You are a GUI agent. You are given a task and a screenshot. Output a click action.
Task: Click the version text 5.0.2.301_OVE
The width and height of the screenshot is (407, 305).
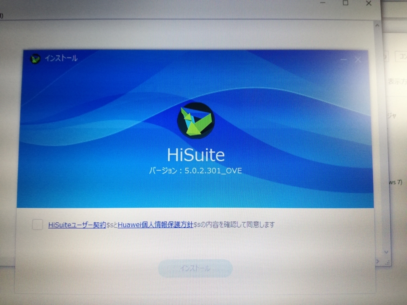coord(213,171)
